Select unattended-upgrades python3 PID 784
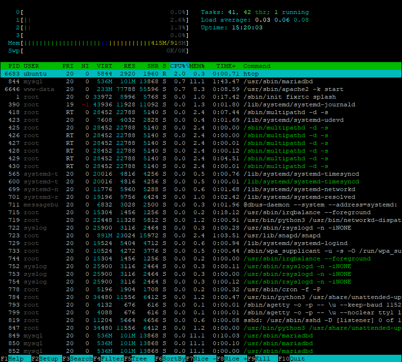402x362 pixels. tap(201, 297)
